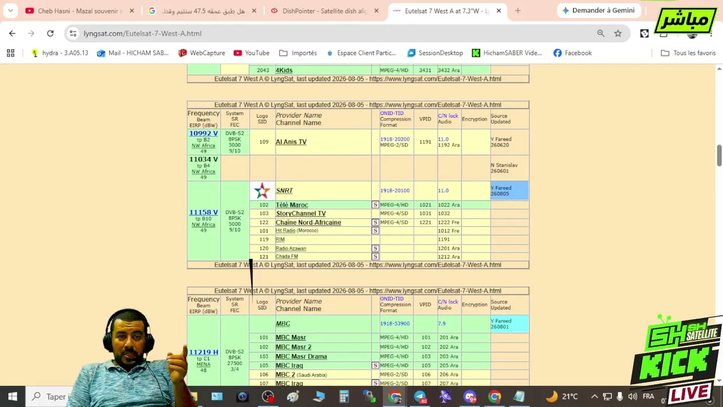This screenshot has height=407, width=723.
Task: Open the Chrome apps grid
Action: (x=10, y=53)
